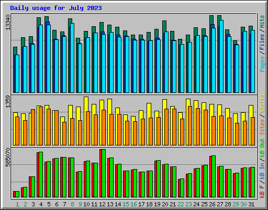Click the 'kB In' legend label
268x210 pixels.
point(262,171)
